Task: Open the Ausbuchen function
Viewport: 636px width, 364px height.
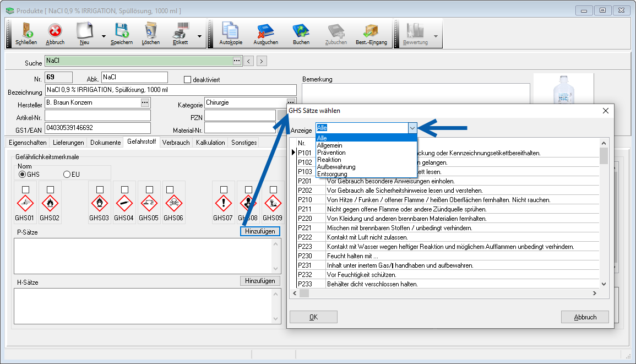Action: 265,33
